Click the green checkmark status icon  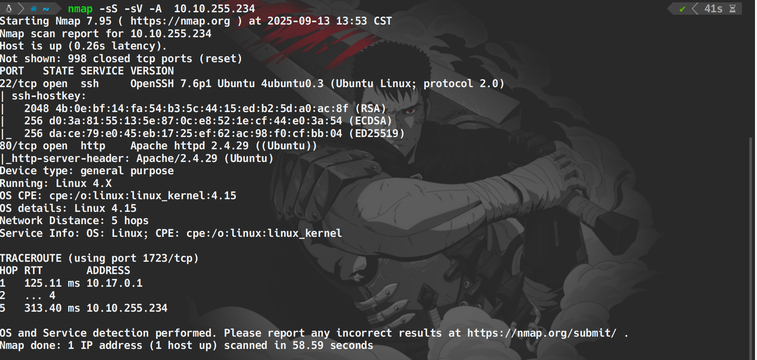point(682,9)
